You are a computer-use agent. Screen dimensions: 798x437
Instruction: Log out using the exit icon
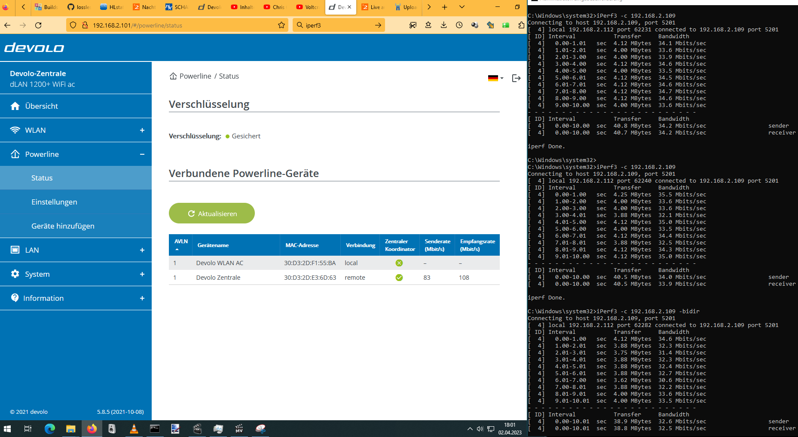pyautogui.click(x=517, y=78)
